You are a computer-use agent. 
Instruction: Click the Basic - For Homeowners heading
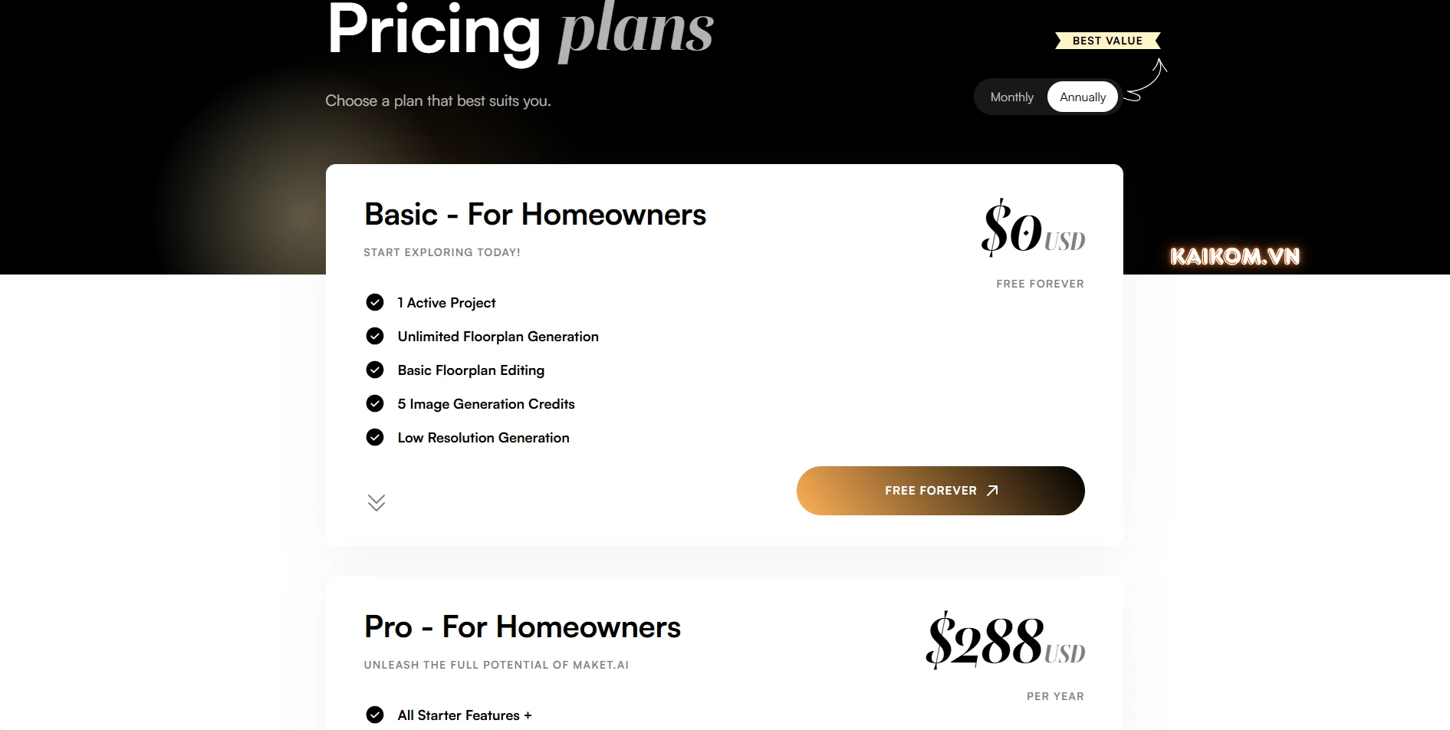pyautogui.click(x=534, y=215)
